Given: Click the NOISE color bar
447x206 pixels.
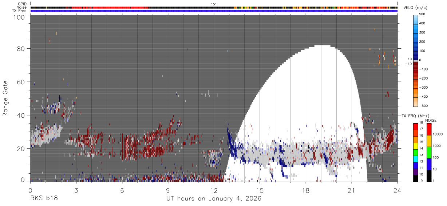Looking at the screenshot, I should 429,152.
